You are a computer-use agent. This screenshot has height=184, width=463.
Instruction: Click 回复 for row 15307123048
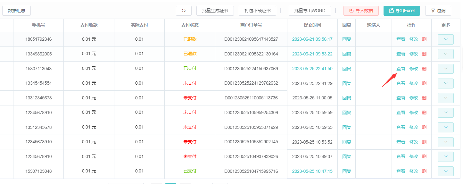click(x=347, y=171)
